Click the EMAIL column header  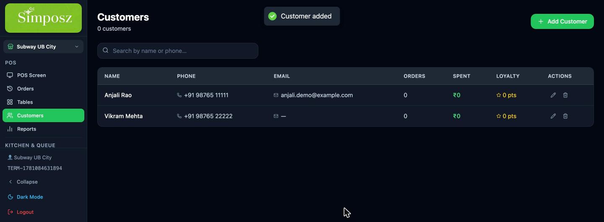point(282,76)
